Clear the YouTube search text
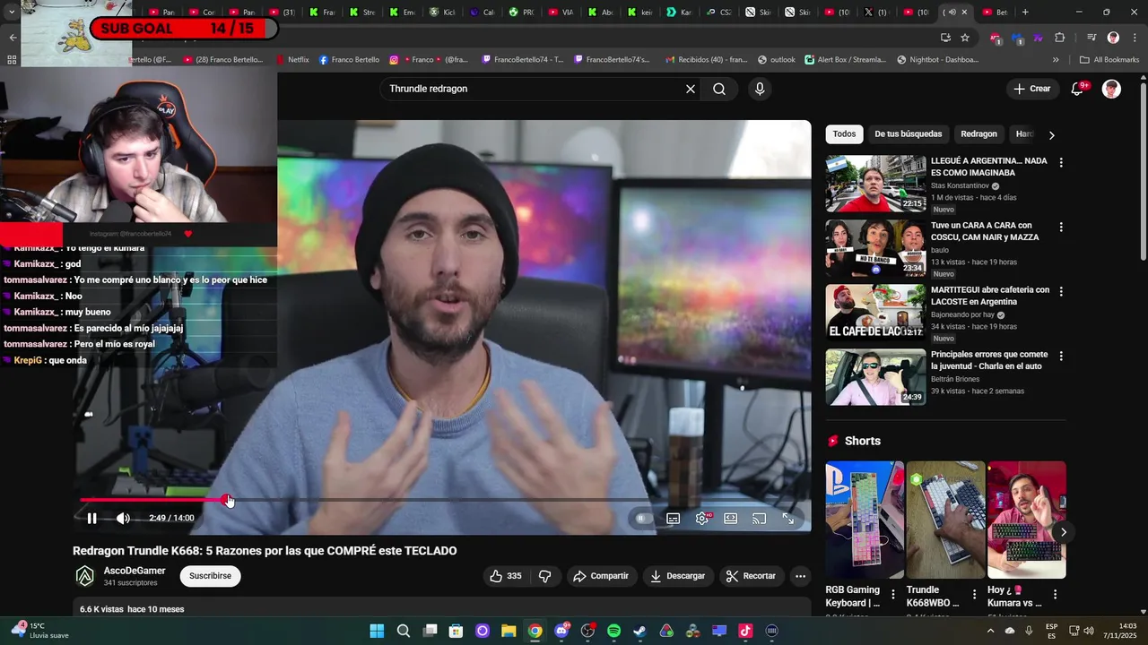The height and width of the screenshot is (645, 1148). (691, 89)
